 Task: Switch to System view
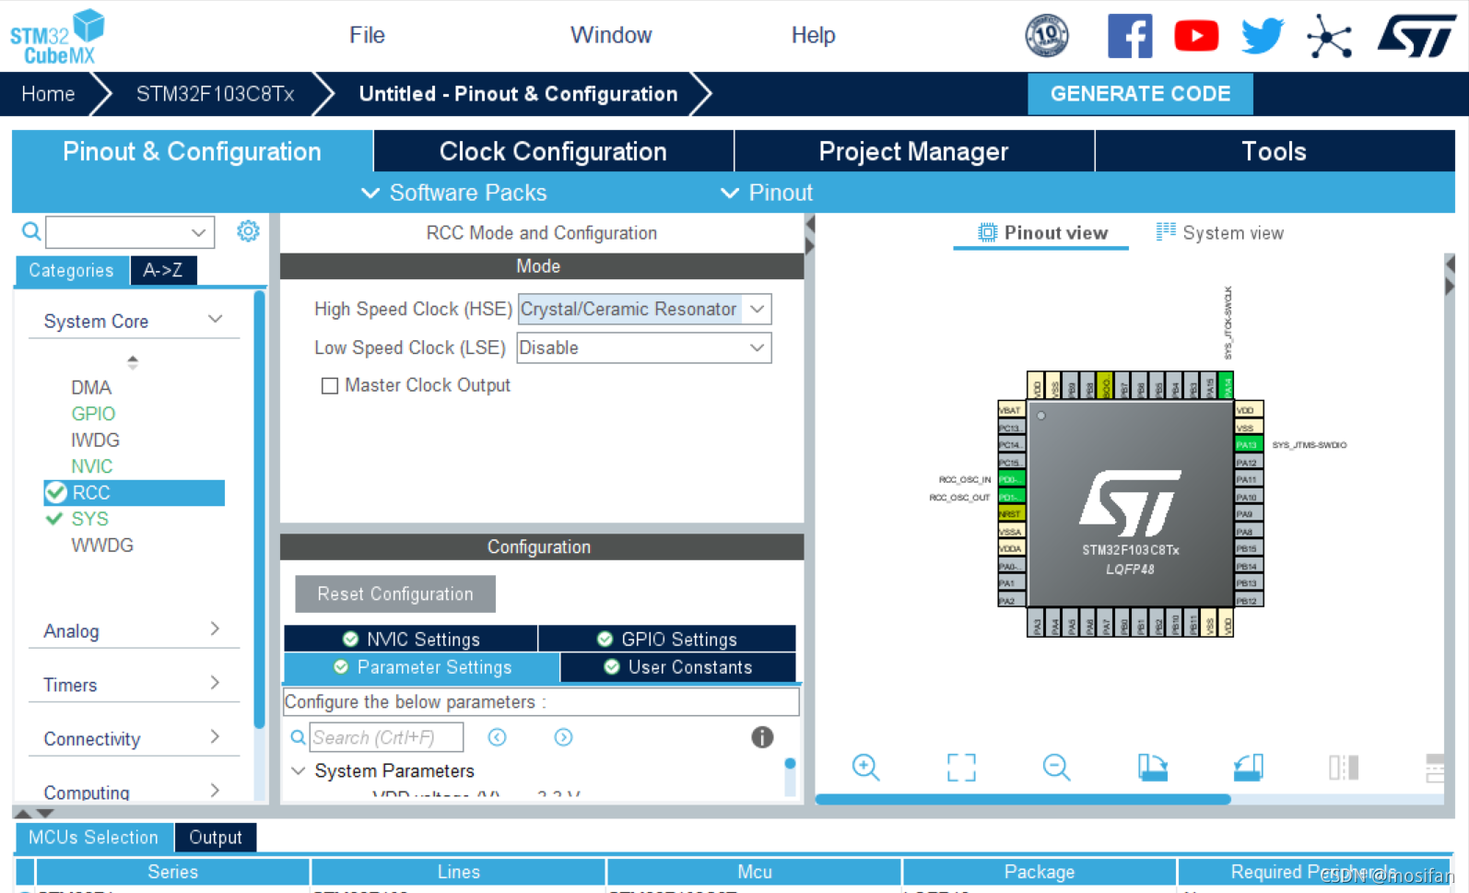[x=1219, y=233]
